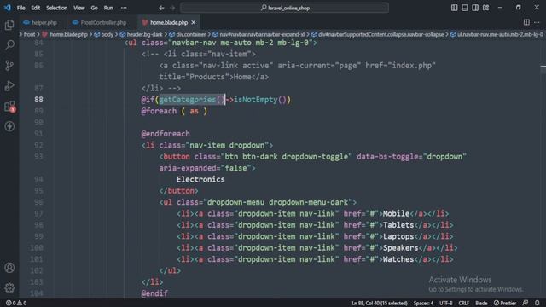Select the home.blade.php tab

pyautogui.click(x=169, y=22)
